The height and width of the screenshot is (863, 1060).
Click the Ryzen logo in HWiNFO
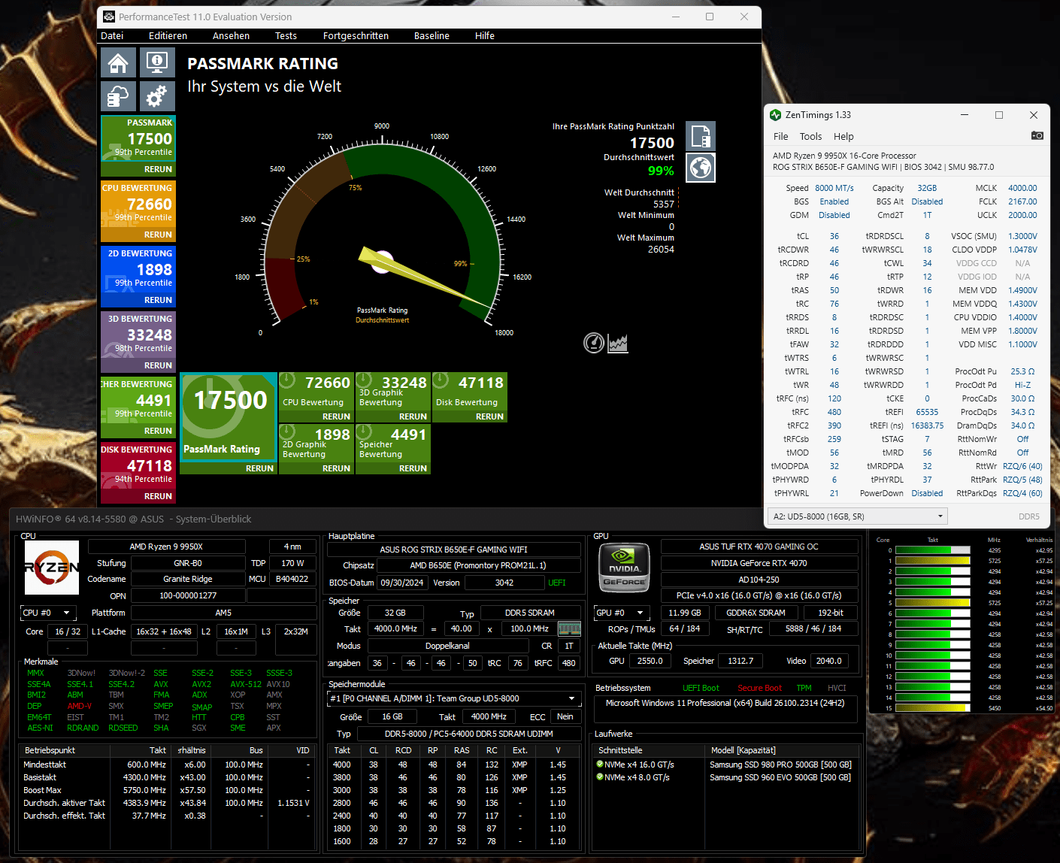click(x=52, y=568)
